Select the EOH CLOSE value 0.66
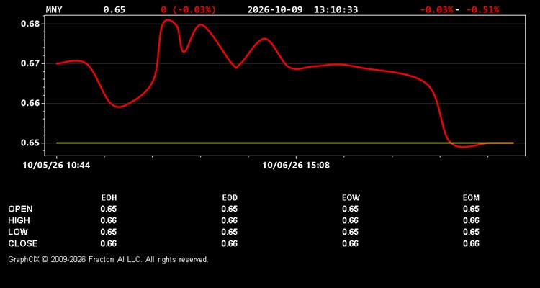 [109, 243]
